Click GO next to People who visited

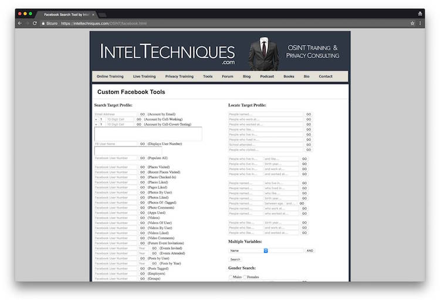[x=309, y=149]
